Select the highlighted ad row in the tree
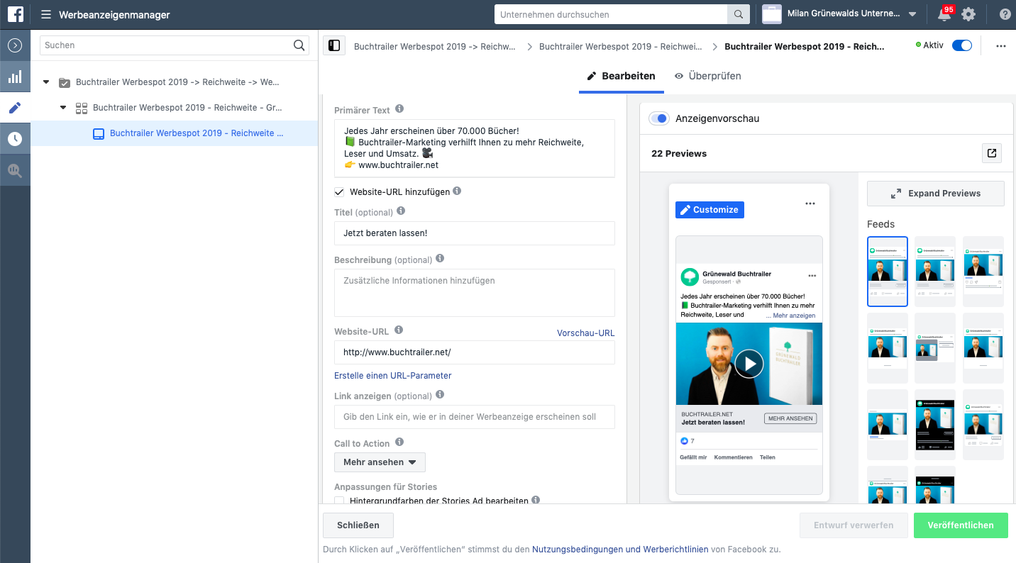 (x=174, y=133)
